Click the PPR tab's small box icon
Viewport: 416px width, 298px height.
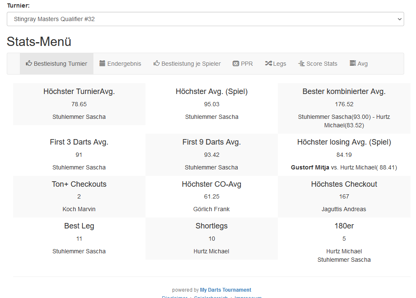236,64
